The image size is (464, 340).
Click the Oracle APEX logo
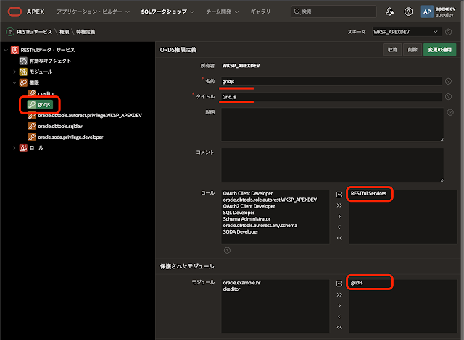click(14, 12)
